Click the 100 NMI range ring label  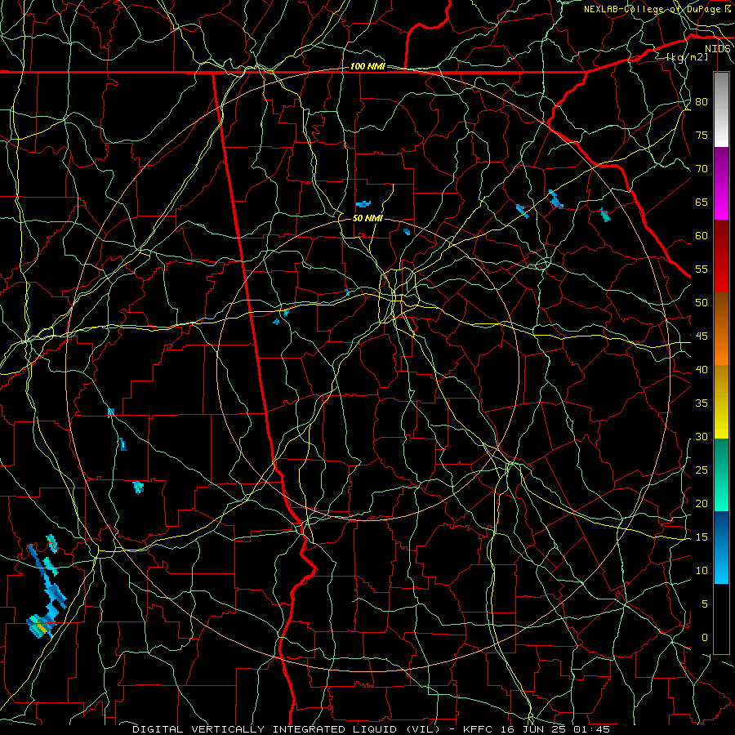(x=367, y=66)
